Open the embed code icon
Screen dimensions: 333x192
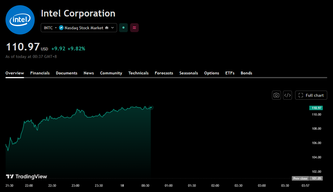(287, 95)
